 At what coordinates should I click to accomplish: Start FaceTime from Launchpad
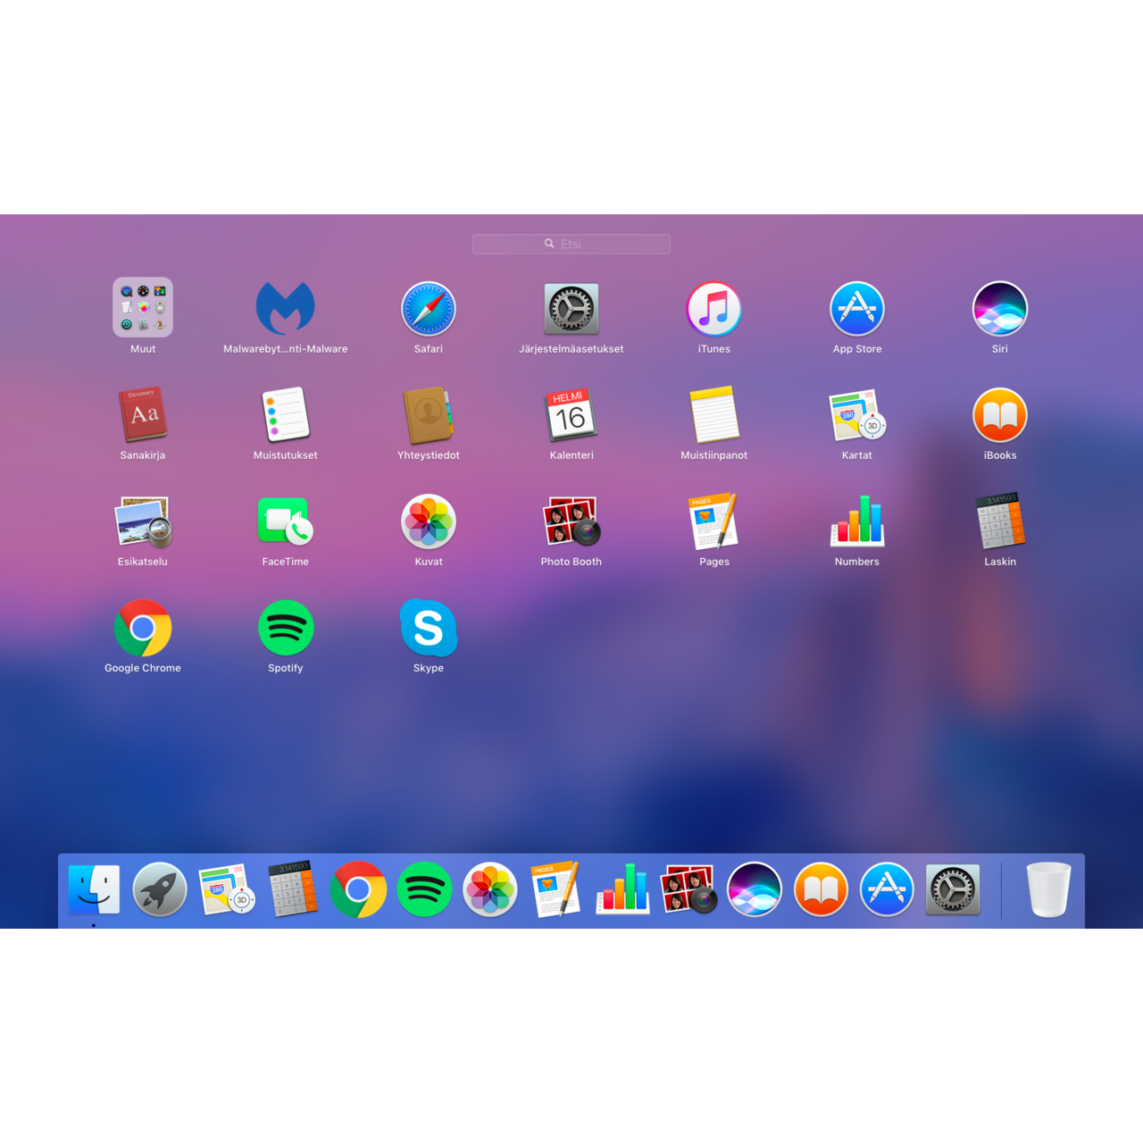286,521
